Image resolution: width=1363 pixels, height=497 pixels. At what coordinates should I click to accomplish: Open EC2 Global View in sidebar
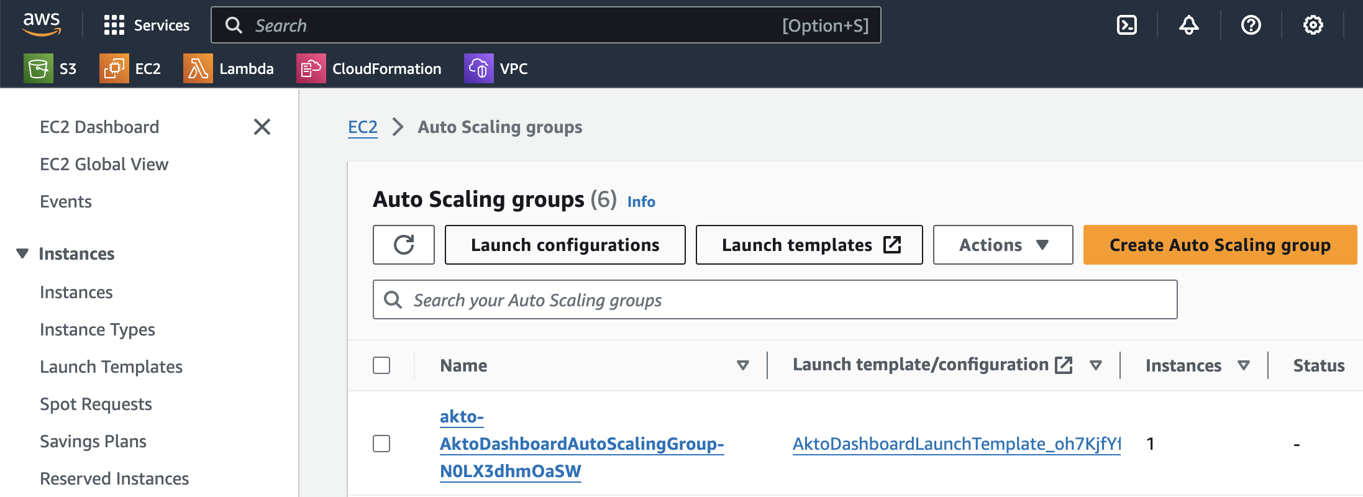104,164
